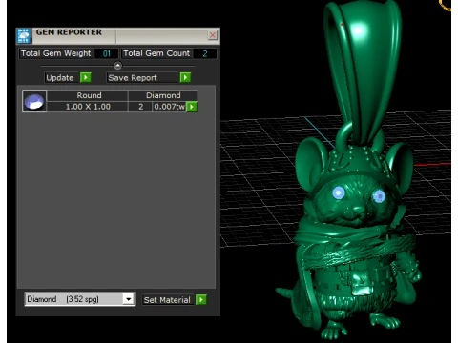Click the gem quantity cell showing 2
Image resolution: width=458 pixels, height=343 pixels.
pyautogui.click(x=140, y=107)
